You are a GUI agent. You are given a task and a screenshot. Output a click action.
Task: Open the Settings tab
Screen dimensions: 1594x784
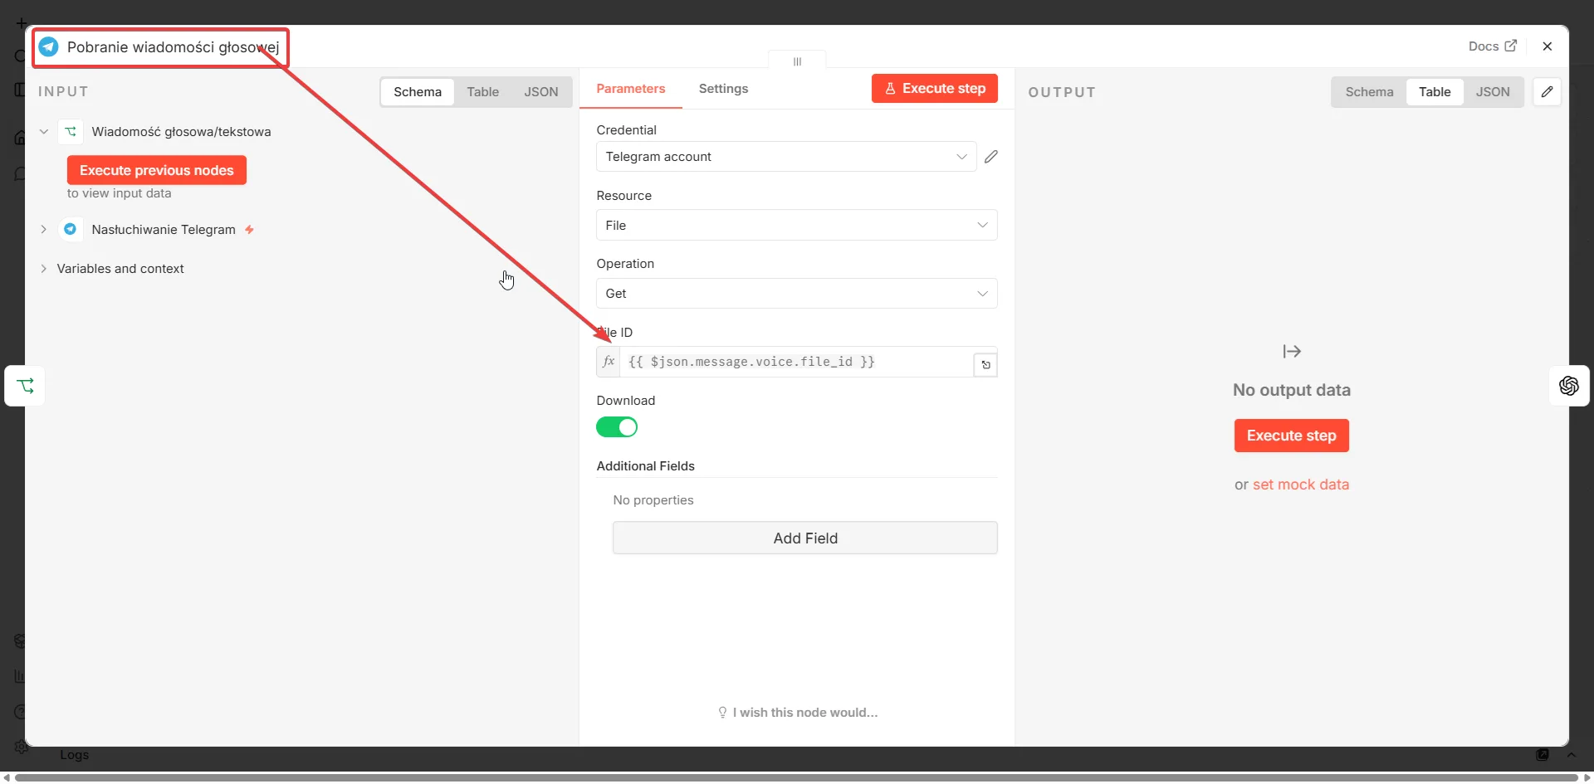[723, 89]
